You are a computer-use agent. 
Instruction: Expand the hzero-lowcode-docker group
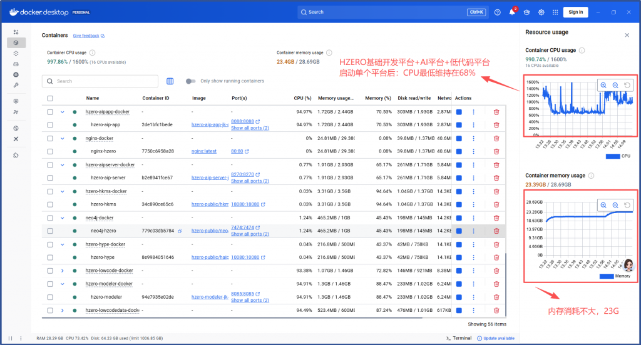[x=62, y=271]
